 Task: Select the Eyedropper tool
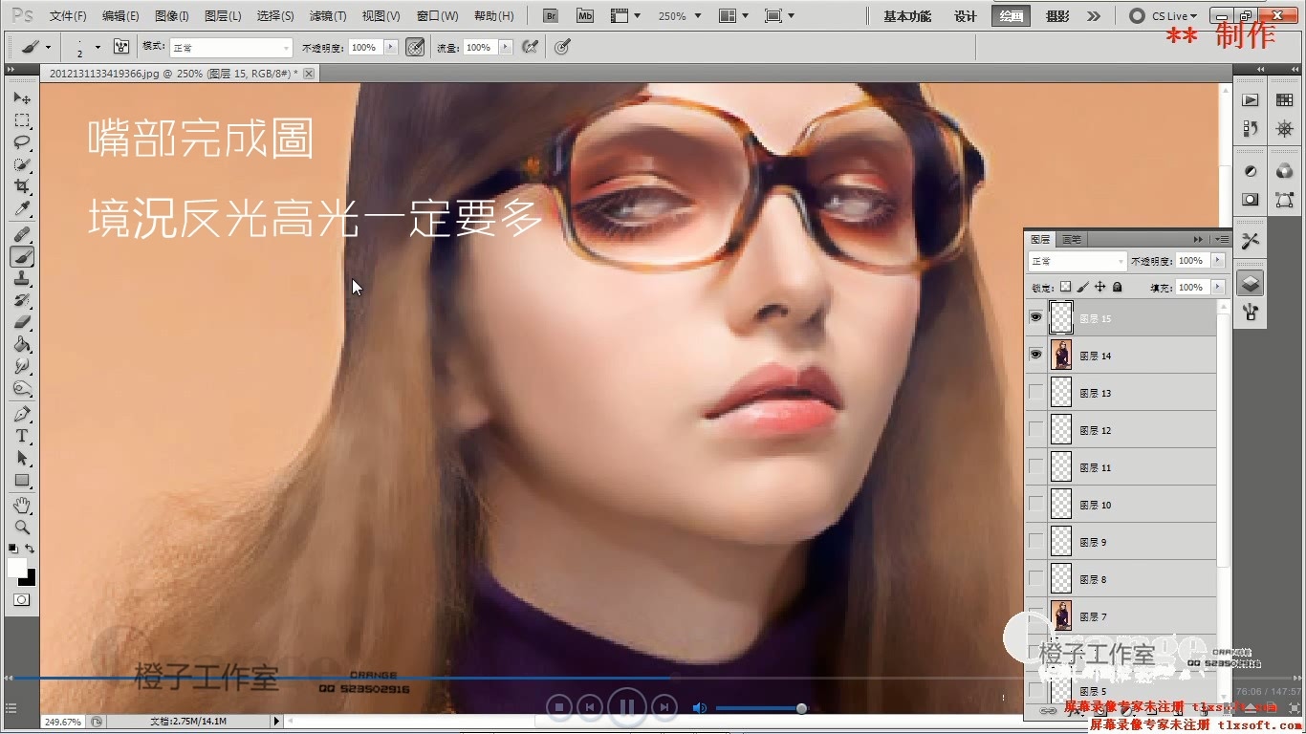point(22,208)
